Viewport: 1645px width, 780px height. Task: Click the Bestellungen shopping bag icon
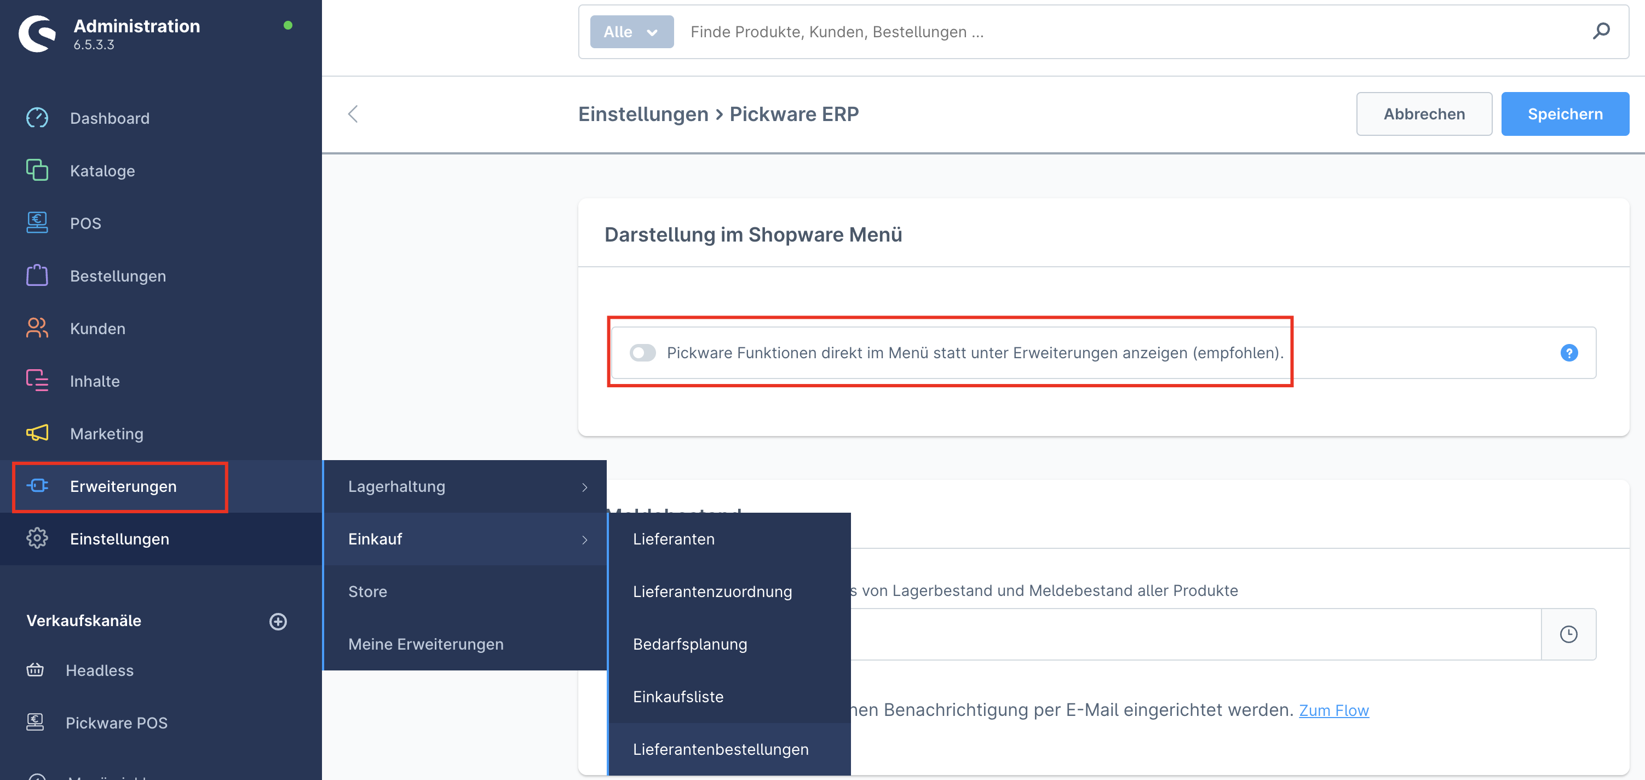pyautogui.click(x=37, y=276)
